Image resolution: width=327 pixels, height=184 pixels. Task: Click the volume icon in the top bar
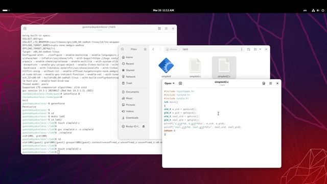(x=318, y=10)
